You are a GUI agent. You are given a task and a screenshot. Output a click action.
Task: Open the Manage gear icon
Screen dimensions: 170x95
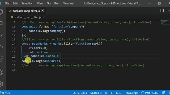(1, 84)
